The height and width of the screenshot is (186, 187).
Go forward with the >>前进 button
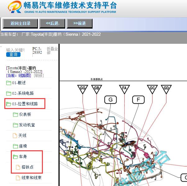[80, 23]
